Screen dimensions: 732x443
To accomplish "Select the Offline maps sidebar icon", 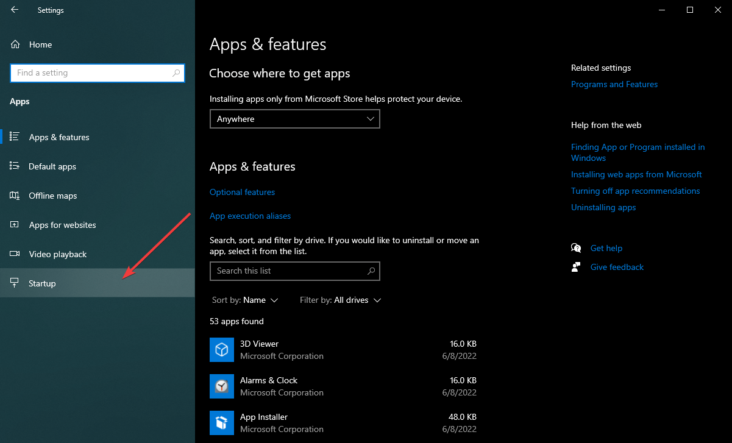I will (x=15, y=196).
